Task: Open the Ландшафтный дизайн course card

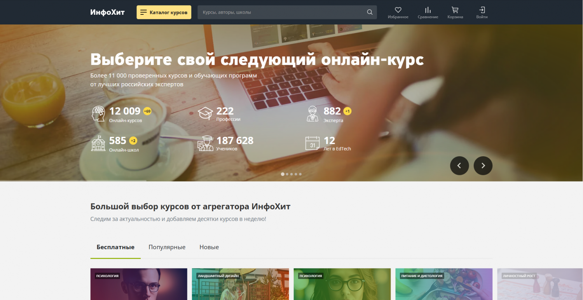Action: (x=240, y=286)
